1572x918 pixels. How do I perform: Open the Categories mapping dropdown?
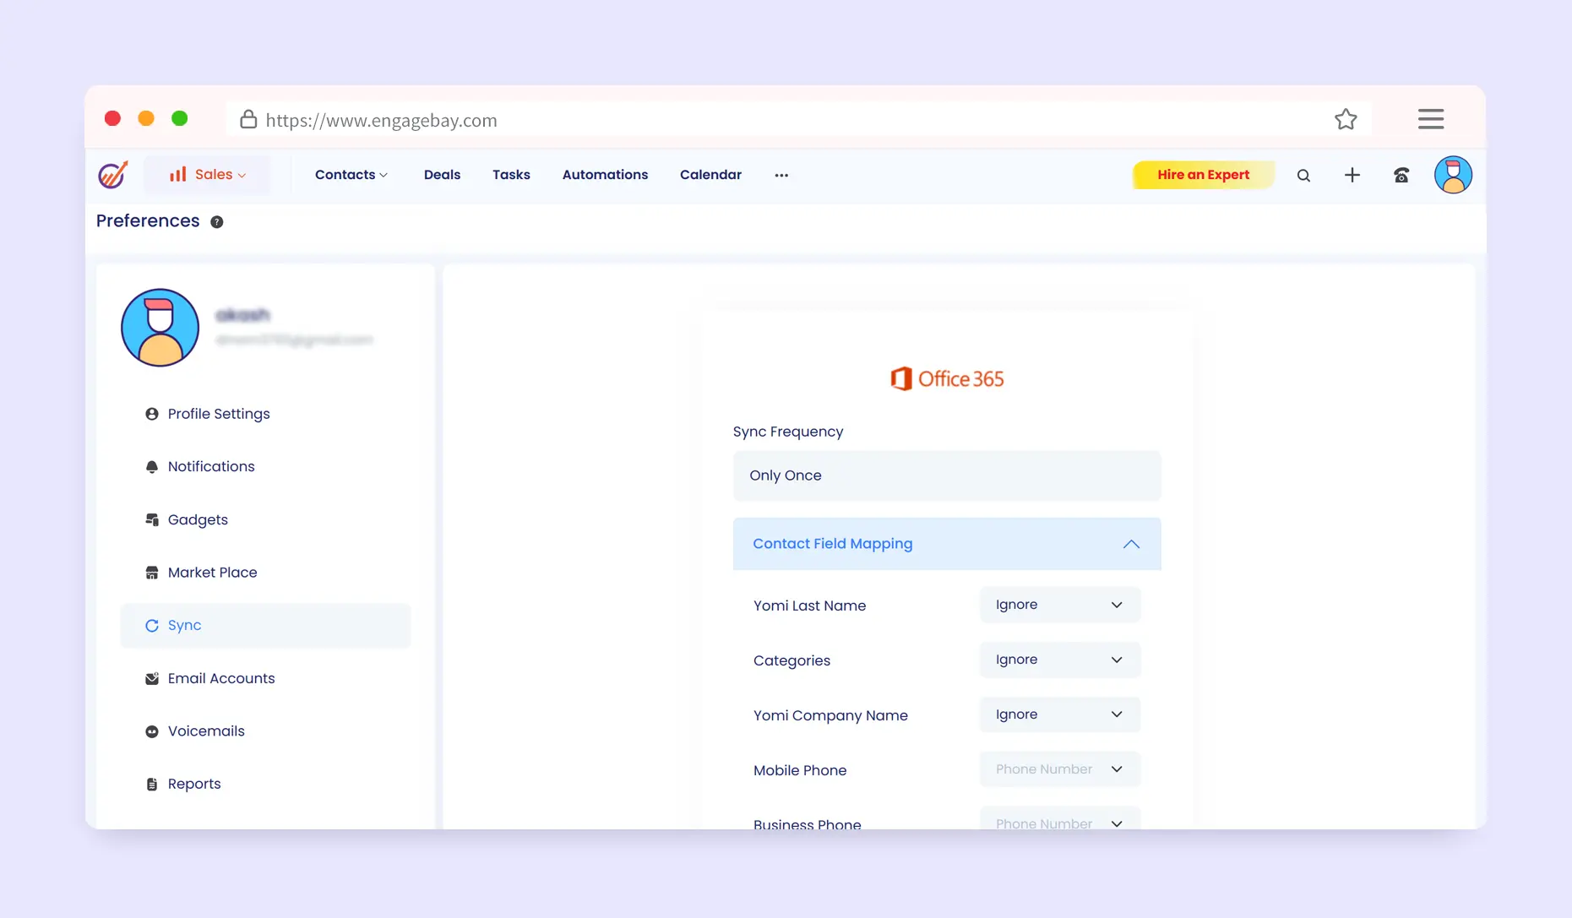click(1059, 660)
